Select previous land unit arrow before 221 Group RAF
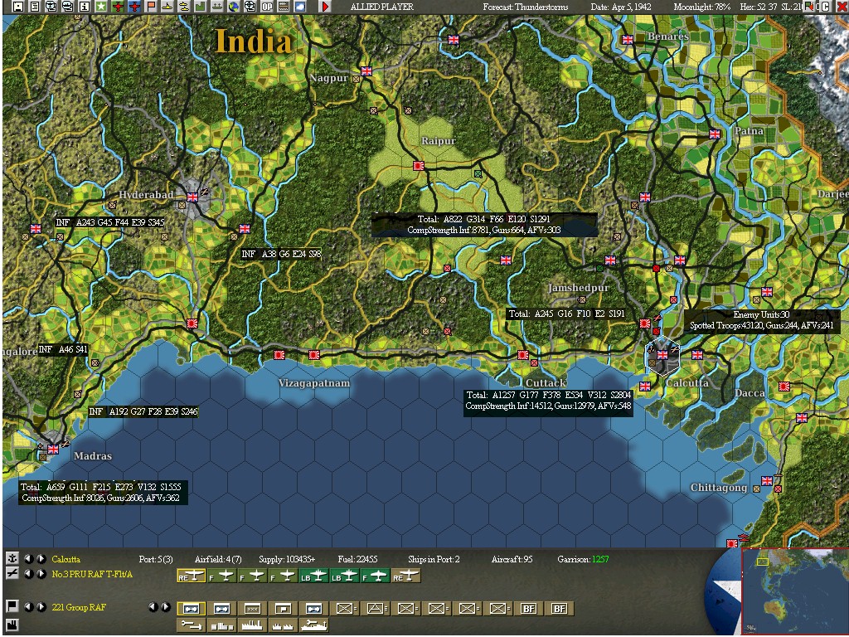The height and width of the screenshot is (637, 849). coord(29,606)
